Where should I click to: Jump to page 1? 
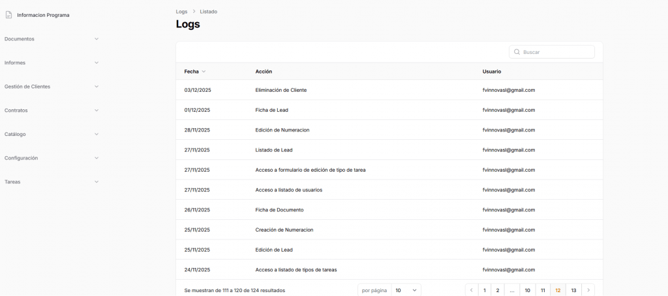(485, 290)
